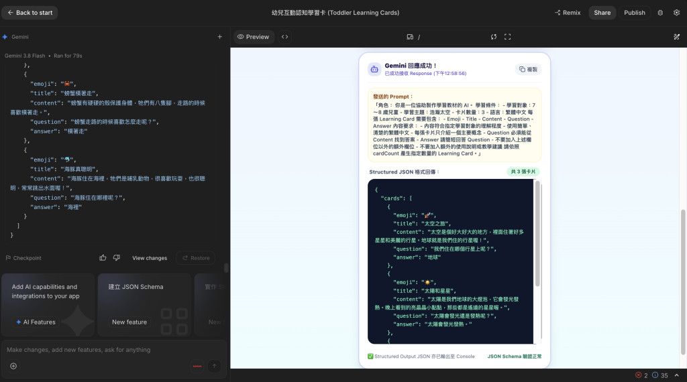Click the "title": "海豚真聰明" line in chat

pyautogui.click(x=64, y=170)
